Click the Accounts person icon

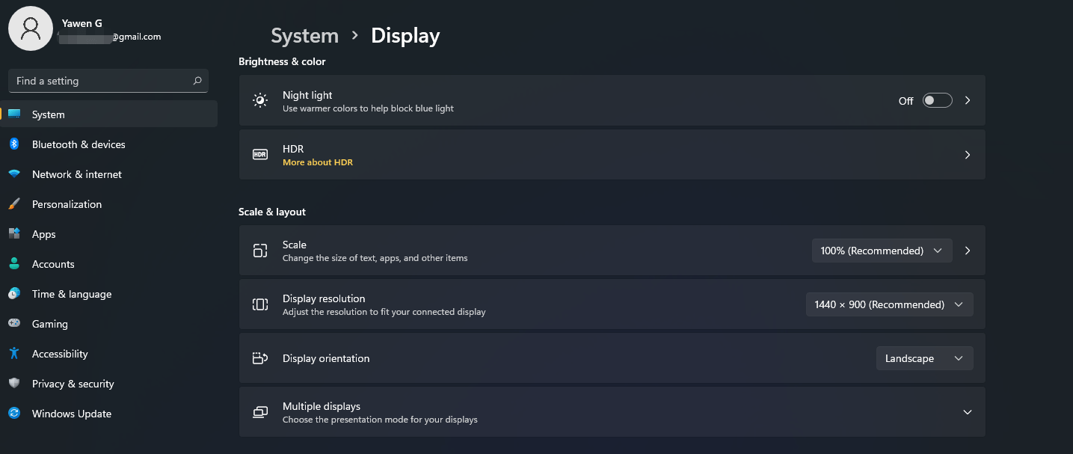(x=14, y=264)
